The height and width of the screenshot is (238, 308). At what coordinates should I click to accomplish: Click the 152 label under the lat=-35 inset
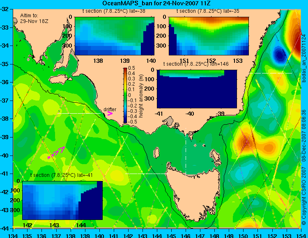pos(211,61)
